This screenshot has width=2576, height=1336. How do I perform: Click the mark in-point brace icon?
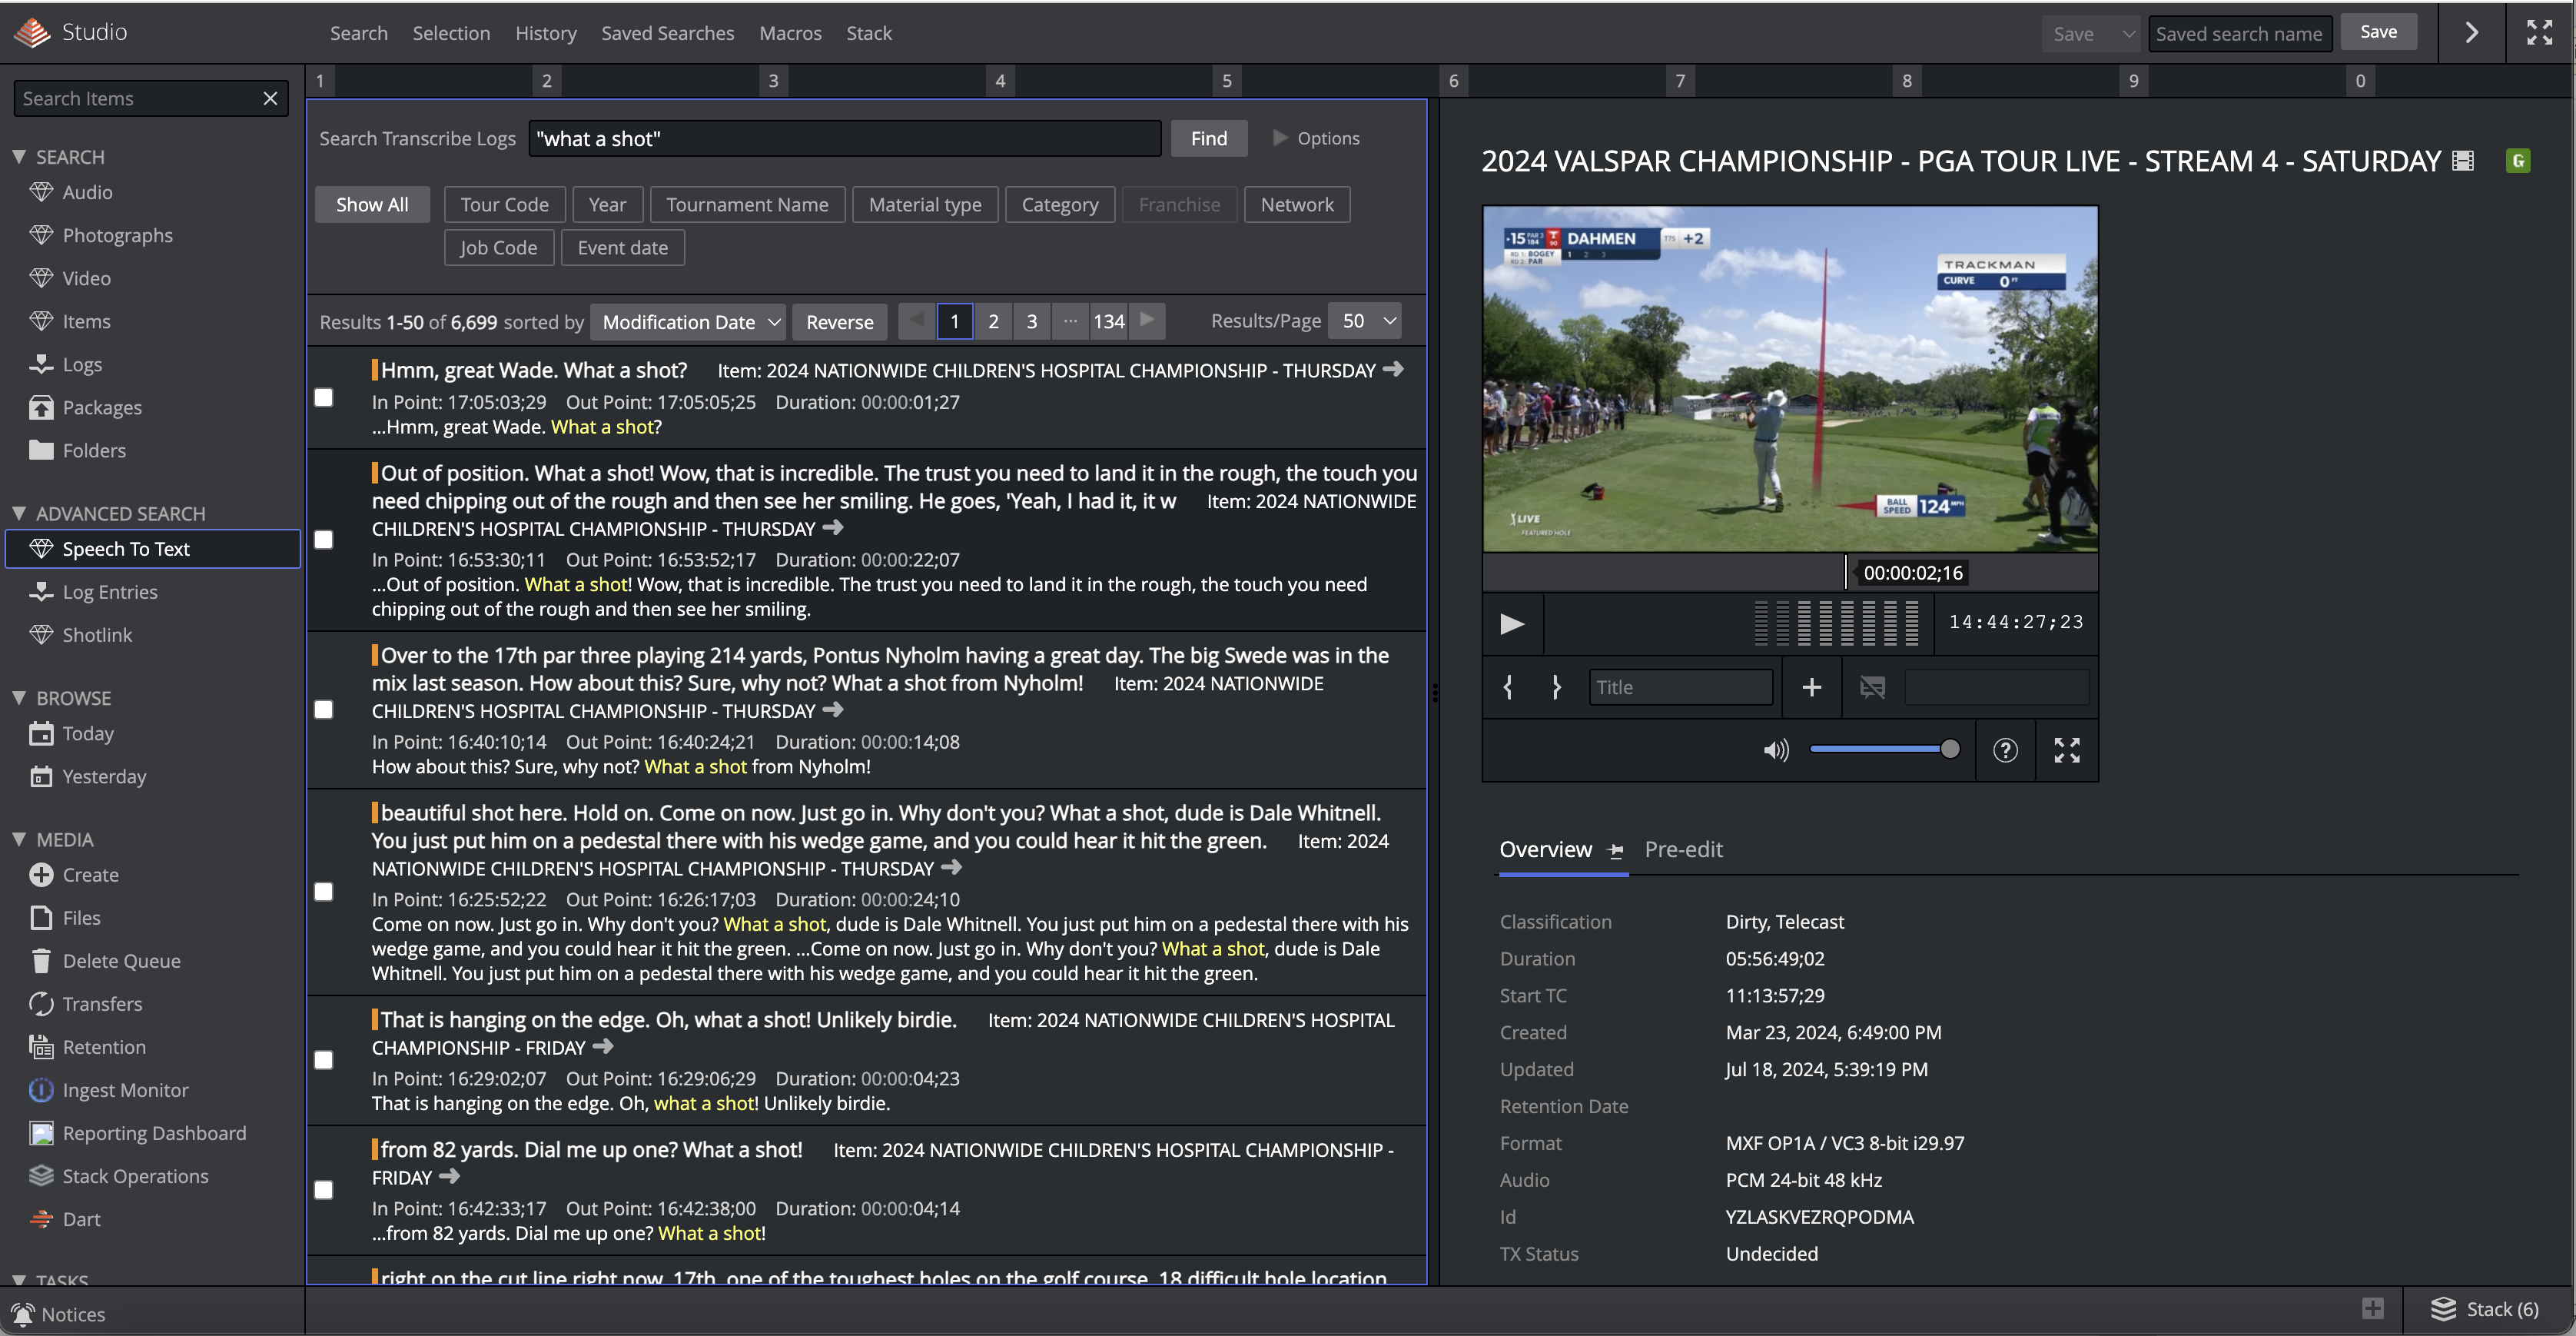point(1508,687)
